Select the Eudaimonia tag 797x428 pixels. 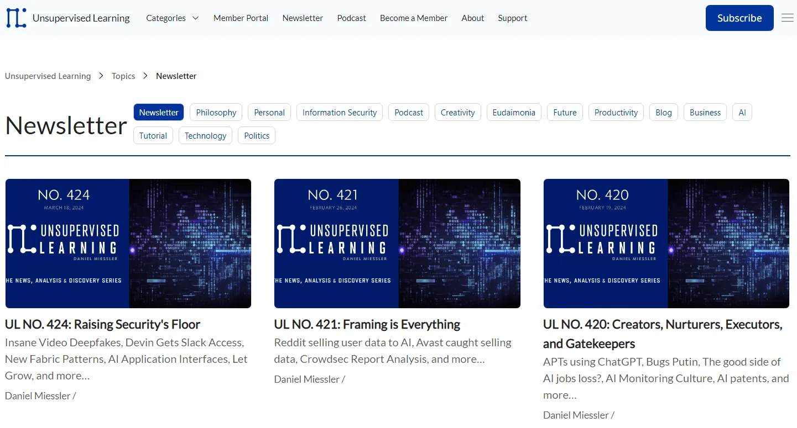point(514,112)
